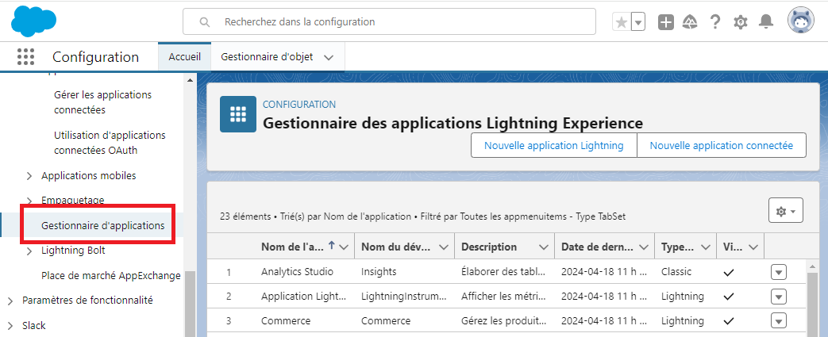Open the notifications bell
The height and width of the screenshot is (337, 828).
(766, 22)
